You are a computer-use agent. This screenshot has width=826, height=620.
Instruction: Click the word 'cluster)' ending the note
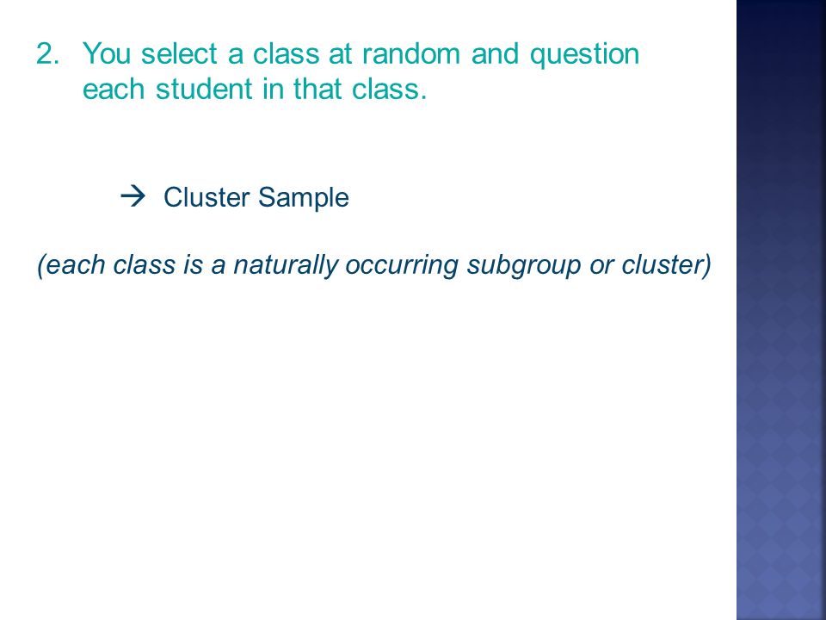[666, 264]
